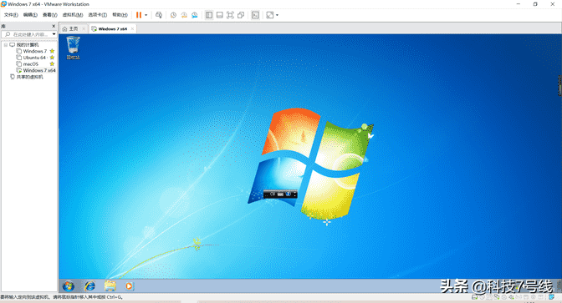Open the console view icon

(x=255, y=15)
